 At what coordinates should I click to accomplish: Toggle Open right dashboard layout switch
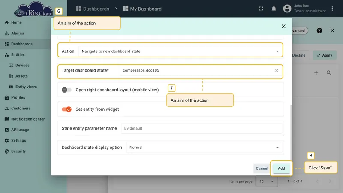point(66,90)
